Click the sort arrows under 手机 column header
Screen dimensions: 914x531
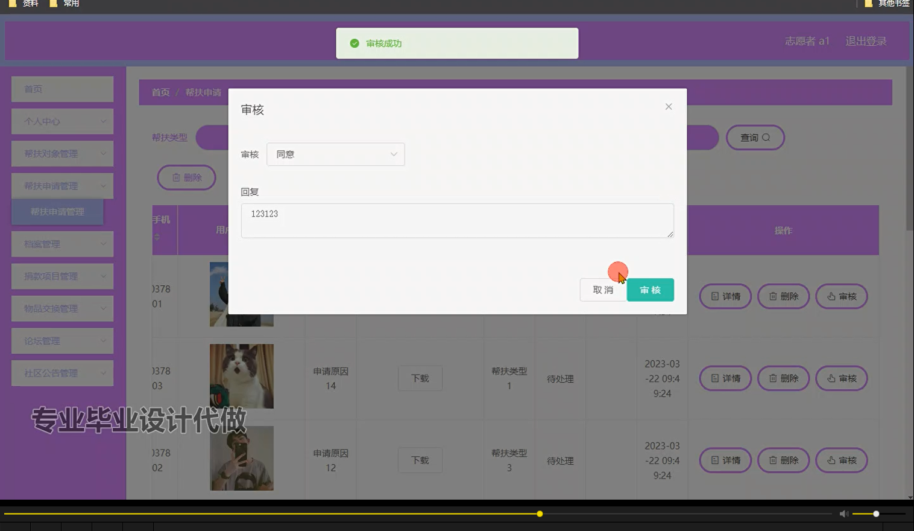point(157,237)
